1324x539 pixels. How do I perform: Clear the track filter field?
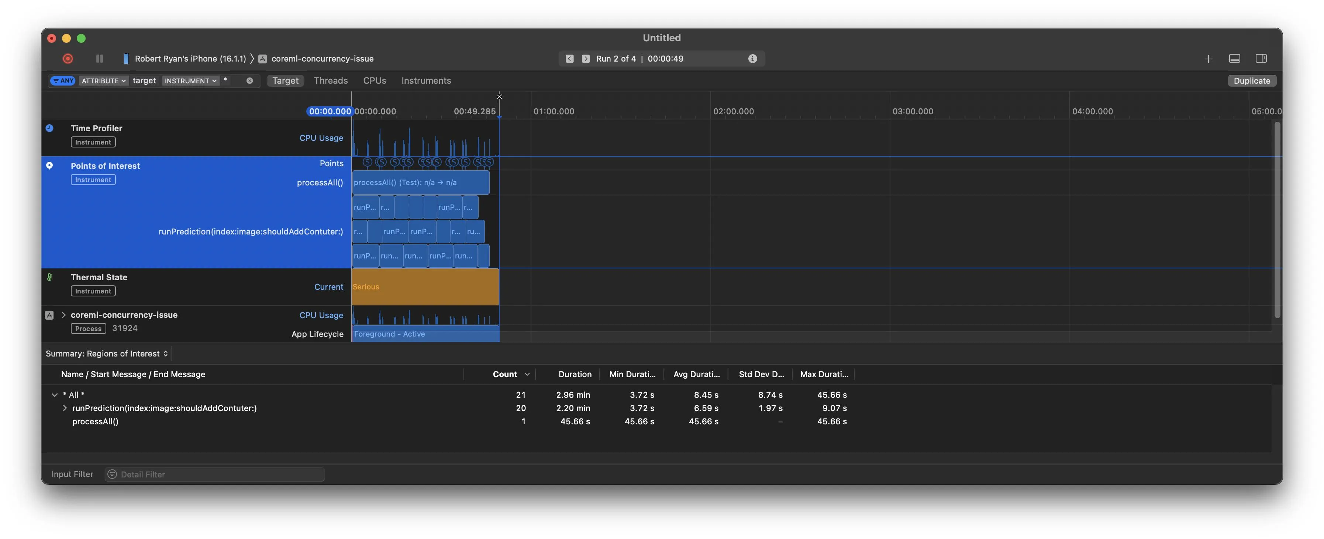pos(250,81)
